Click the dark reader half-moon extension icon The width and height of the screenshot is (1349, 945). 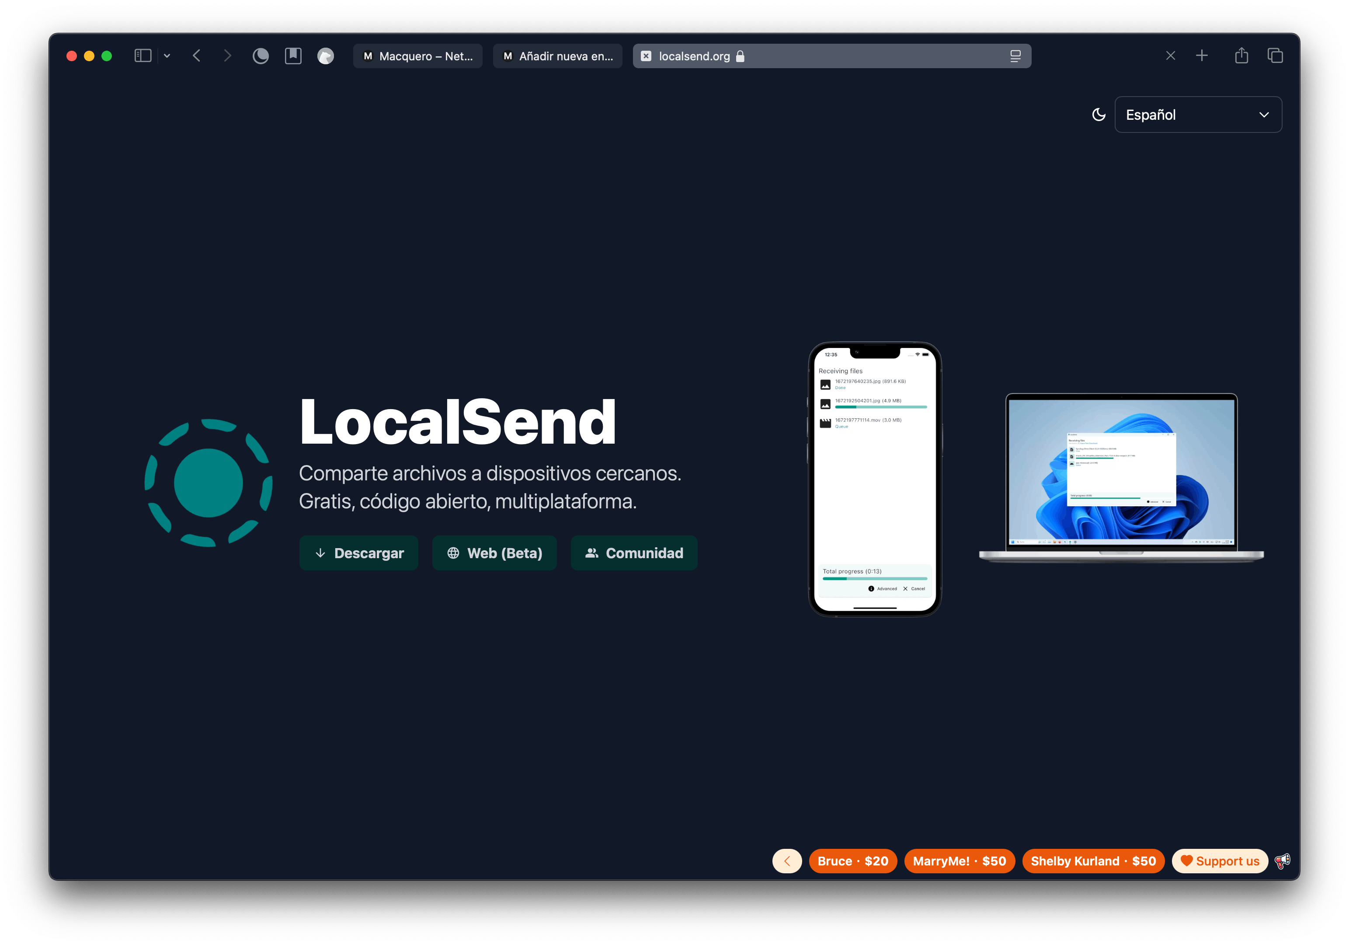pos(260,56)
